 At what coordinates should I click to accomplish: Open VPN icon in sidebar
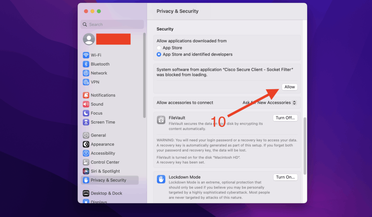click(x=86, y=82)
